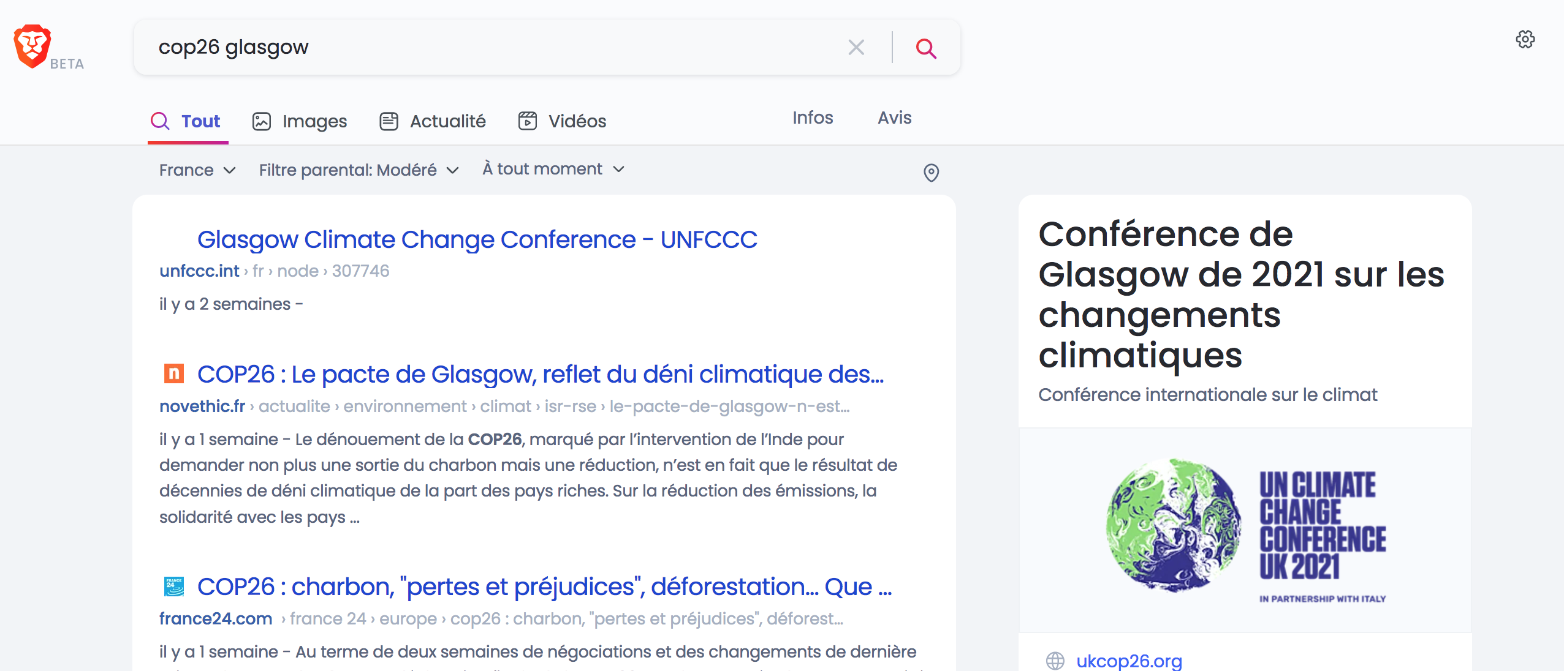
Task: Click the France 24 favicon icon
Action: click(x=173, y=586)
